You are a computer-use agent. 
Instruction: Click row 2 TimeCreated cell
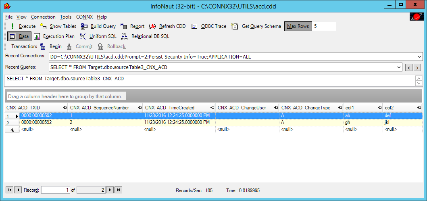pyautogui.click(x=179, y=122)
